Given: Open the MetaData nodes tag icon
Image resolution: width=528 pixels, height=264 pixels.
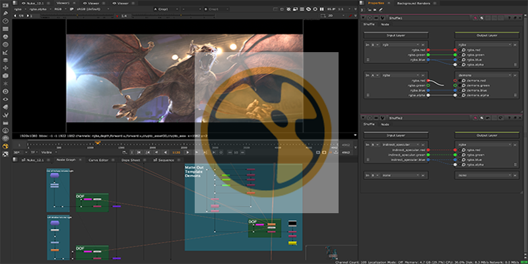Looking at the screenshot, I should pyautogui.click(x=5, y=107).
